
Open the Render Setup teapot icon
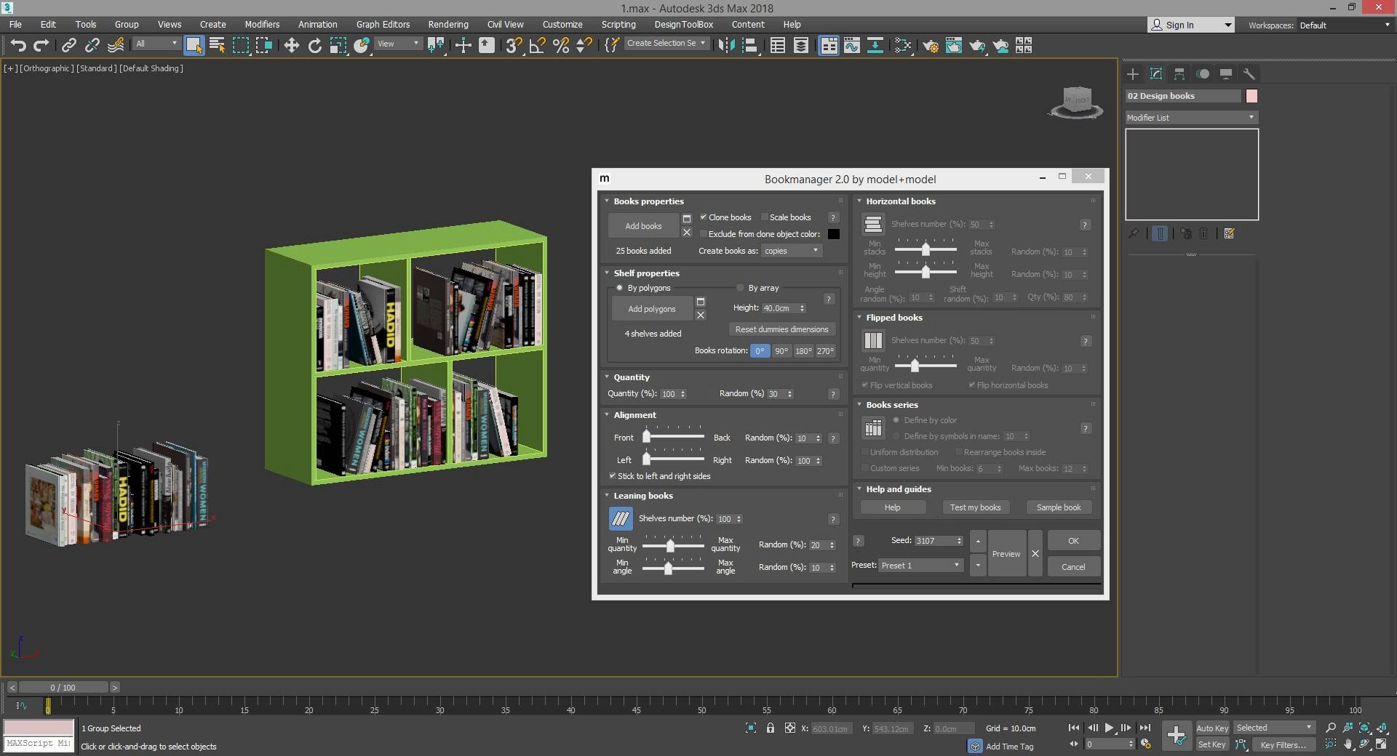pyautogui.click(x=930, y=46)
